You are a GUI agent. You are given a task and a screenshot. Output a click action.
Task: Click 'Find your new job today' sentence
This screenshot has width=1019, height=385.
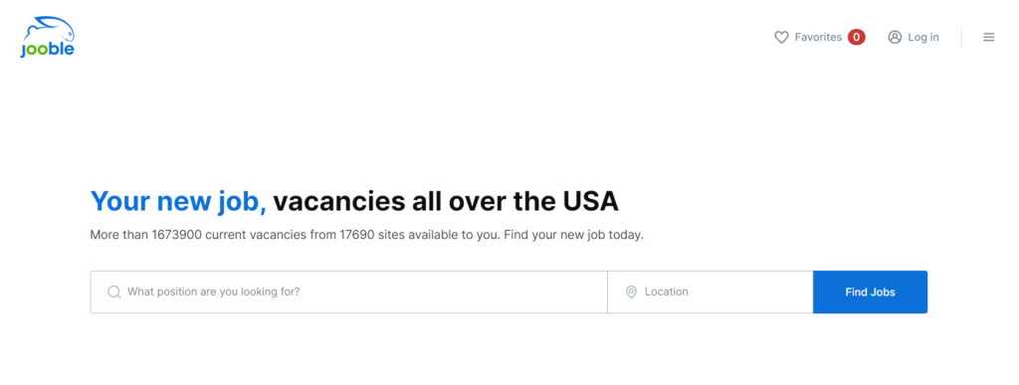click(x=573, y=235)
